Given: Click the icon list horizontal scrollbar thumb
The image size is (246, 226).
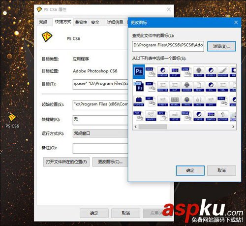Looking at the screenshot, I should (153, 127).
